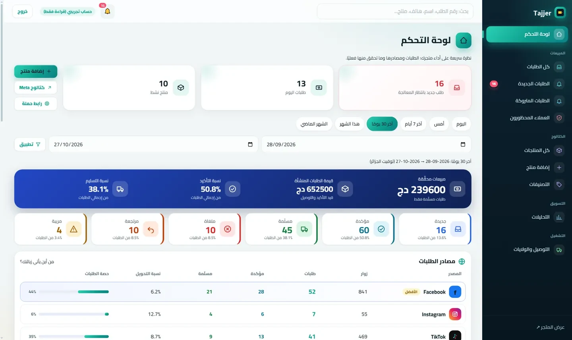
Task: Click the خروج logout button
Action: pyautogui.click(x=23, y=12)
